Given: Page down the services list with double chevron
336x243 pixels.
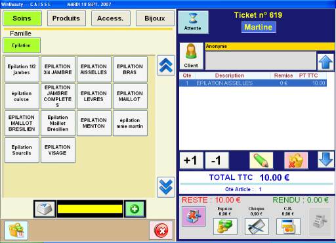Looking at the screenshot, I should point(166,187).
